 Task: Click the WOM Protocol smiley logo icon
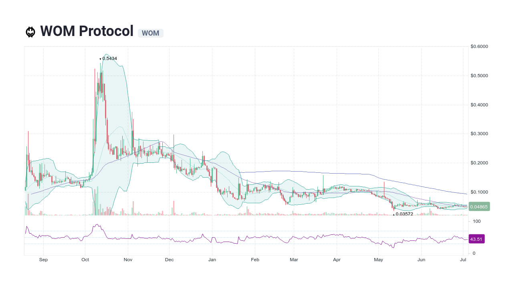pos(30,32)
